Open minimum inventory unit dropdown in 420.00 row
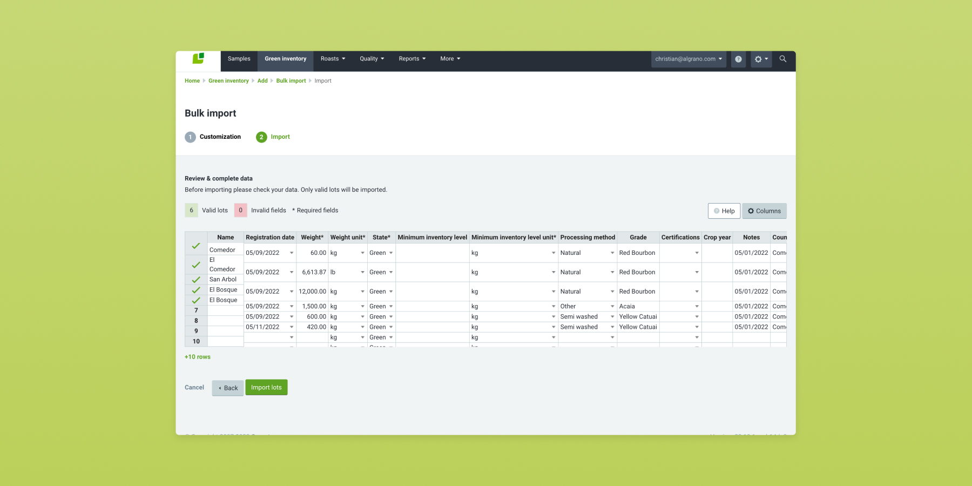The width and height of the screenshot is (972, 486). [553, 327]
